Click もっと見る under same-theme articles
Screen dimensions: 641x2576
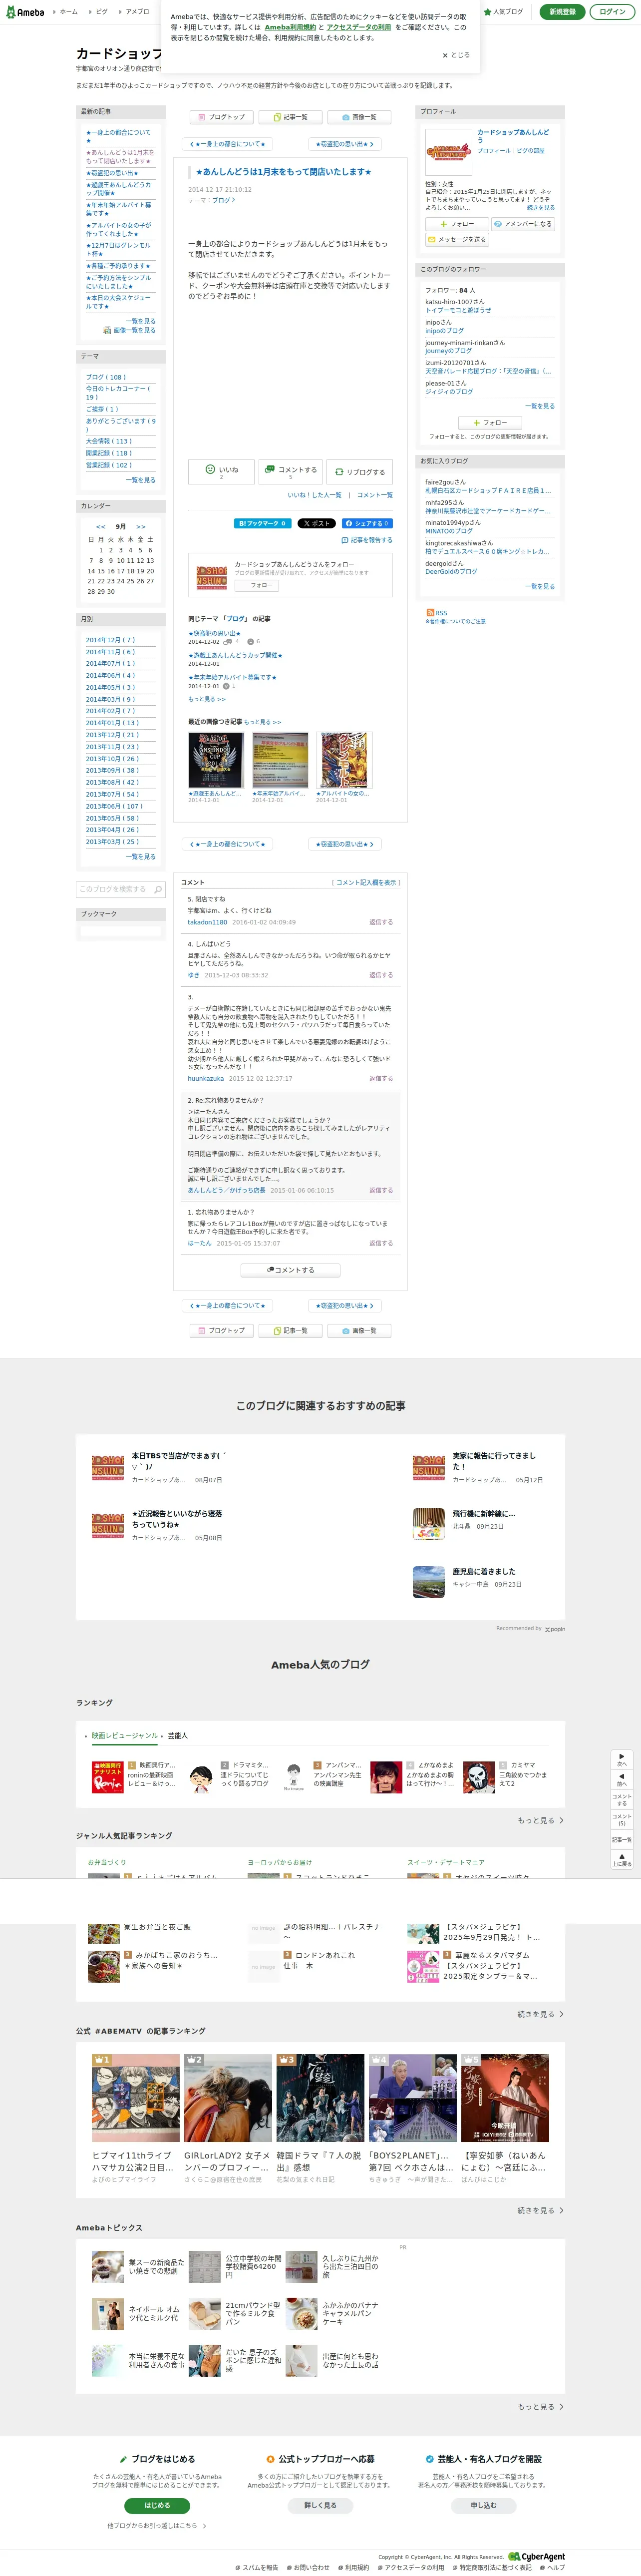[x=207, y=699]
